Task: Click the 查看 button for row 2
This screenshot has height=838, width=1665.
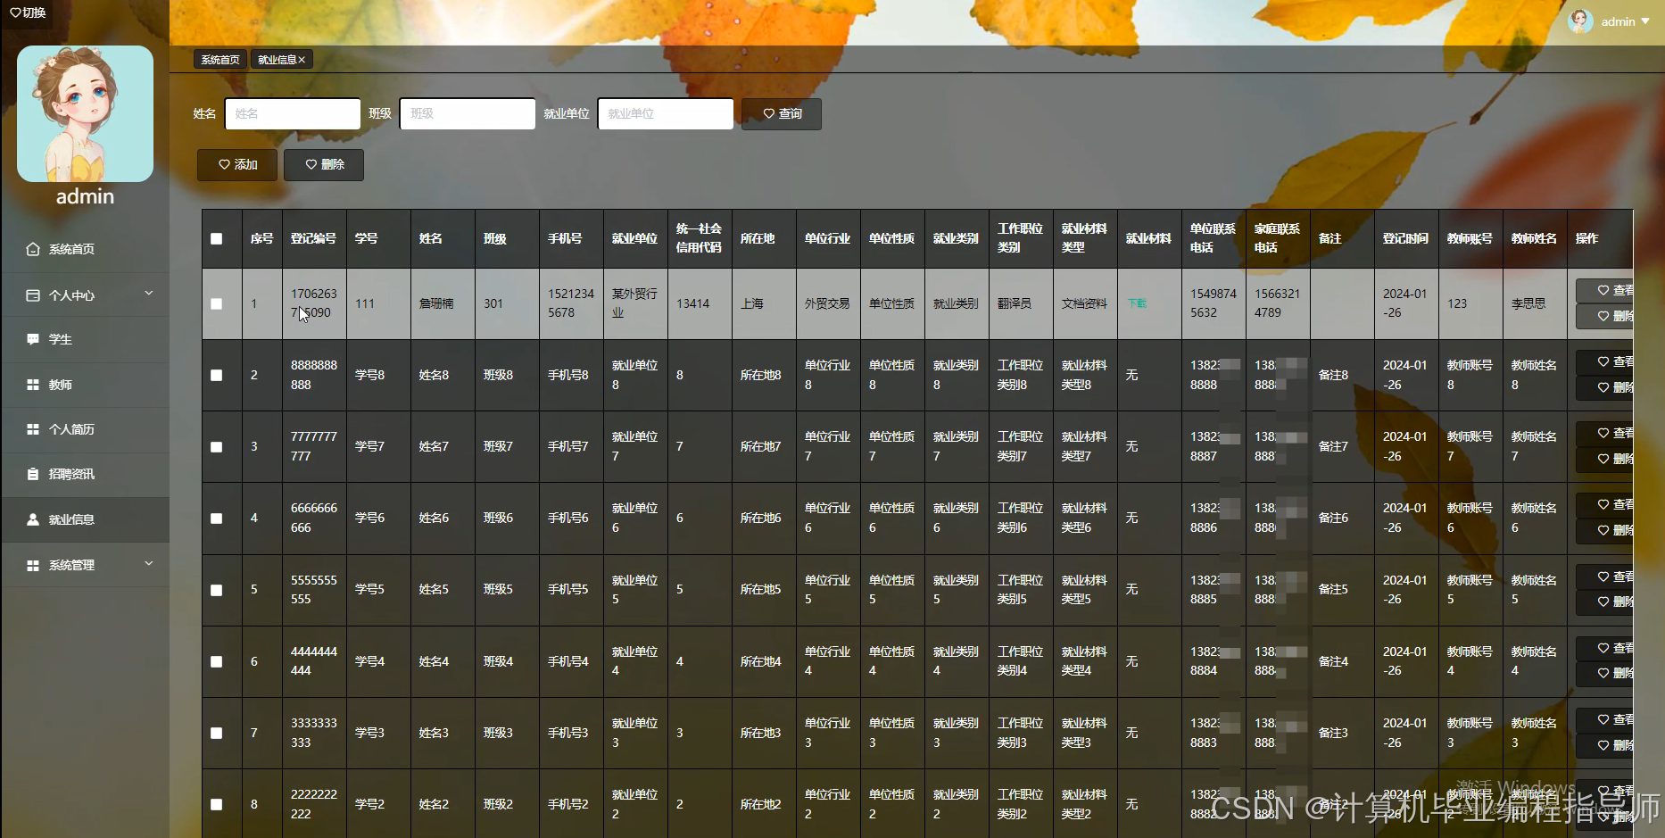Action: (1606, 361)
